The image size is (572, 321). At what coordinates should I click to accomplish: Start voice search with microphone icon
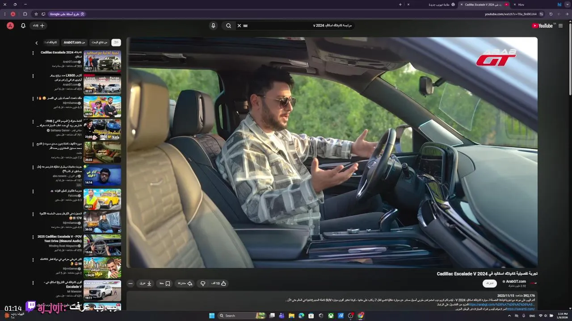click(213, 26)
